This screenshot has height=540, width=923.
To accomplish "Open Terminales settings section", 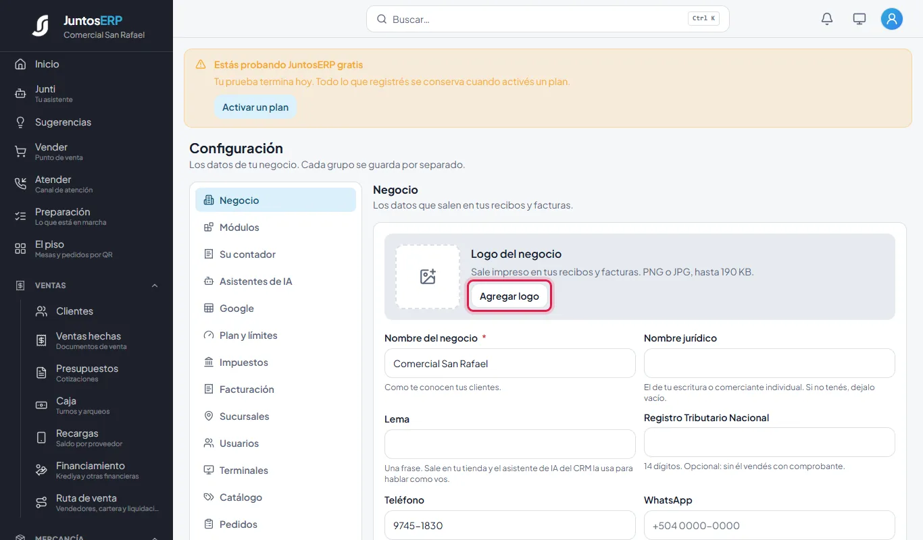I will click(276, 470).
